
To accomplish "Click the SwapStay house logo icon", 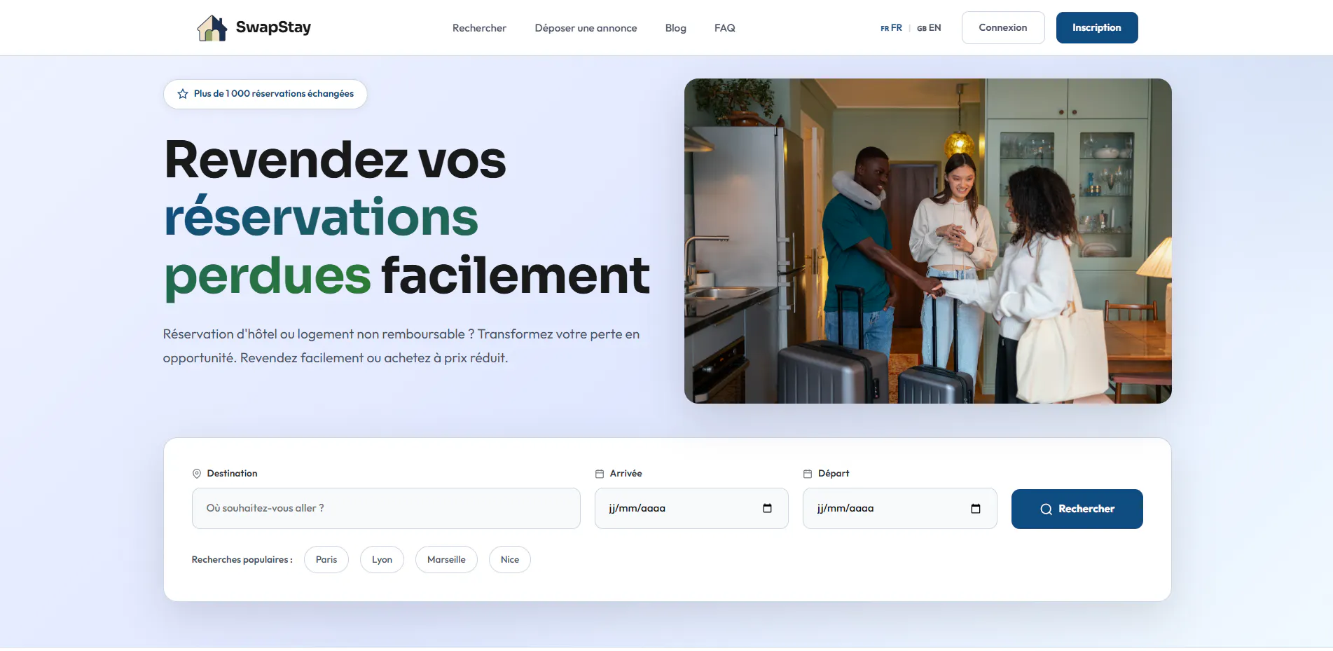I will [212, 28].
